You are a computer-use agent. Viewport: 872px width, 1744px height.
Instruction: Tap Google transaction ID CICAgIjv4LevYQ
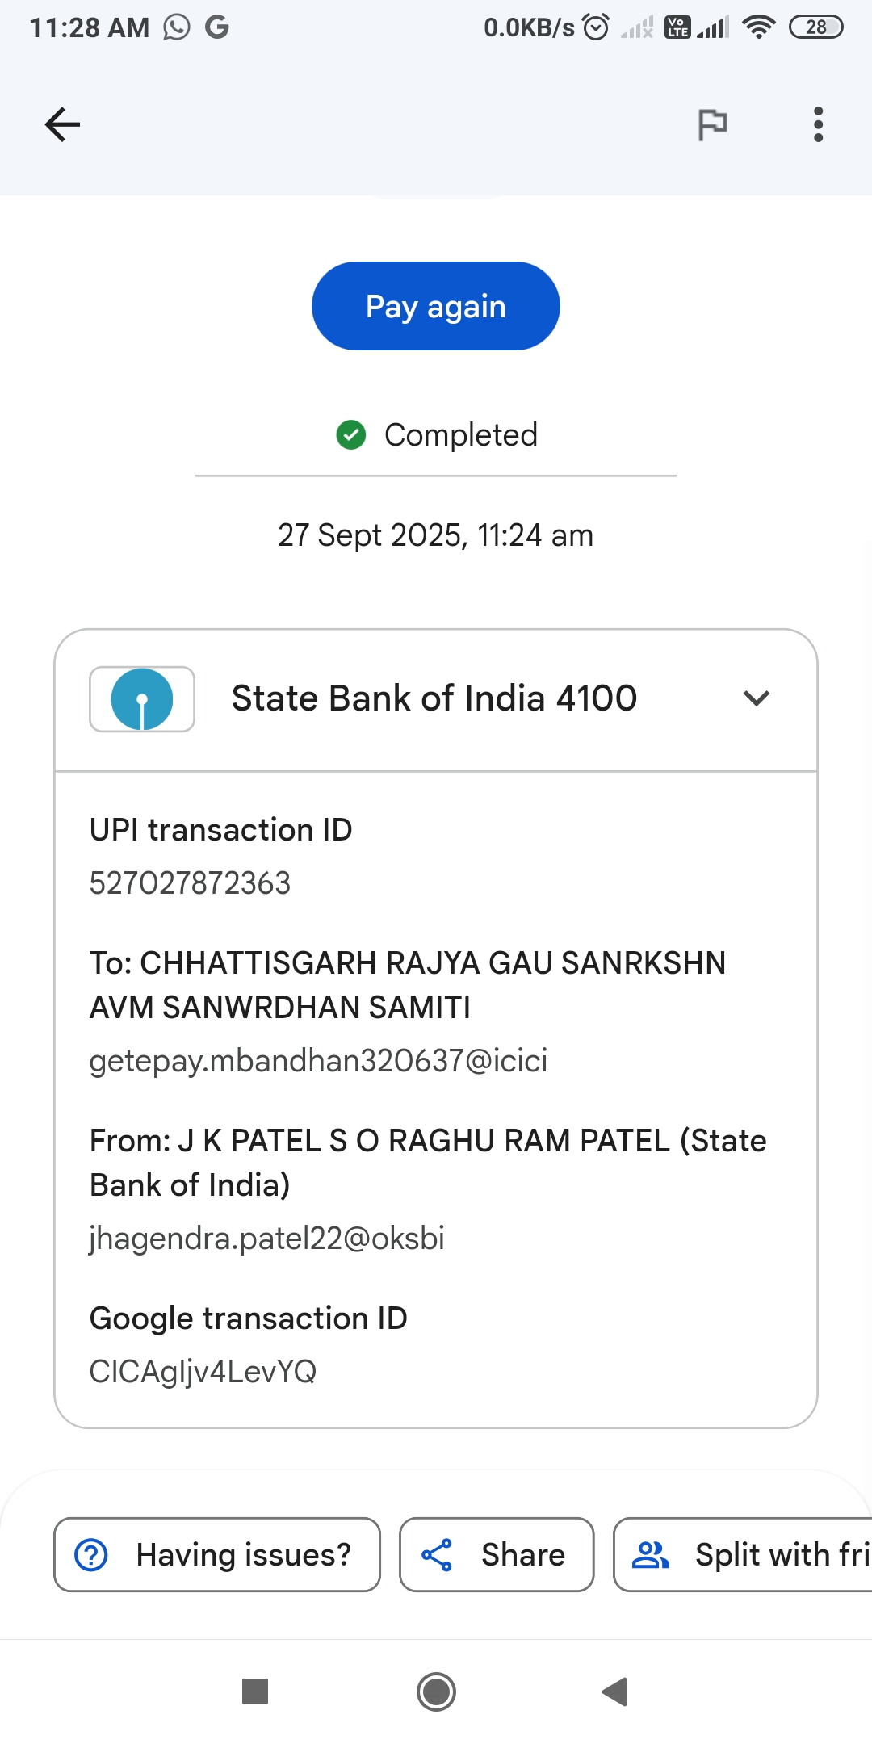click(203, 1371)
